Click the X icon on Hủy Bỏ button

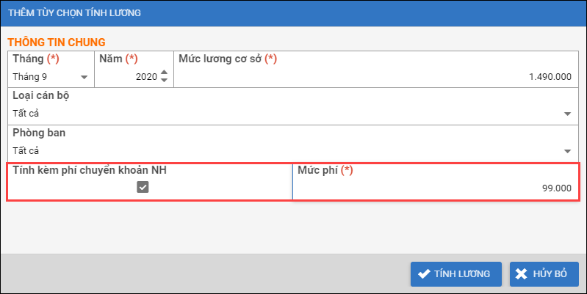[x=522, y=273]
